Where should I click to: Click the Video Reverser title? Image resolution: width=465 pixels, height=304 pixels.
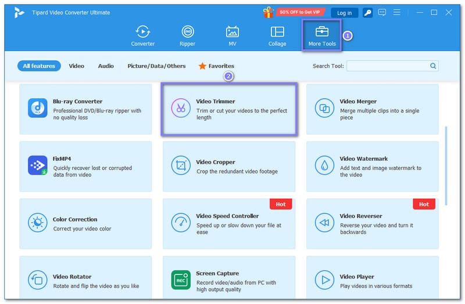[361, 216]
